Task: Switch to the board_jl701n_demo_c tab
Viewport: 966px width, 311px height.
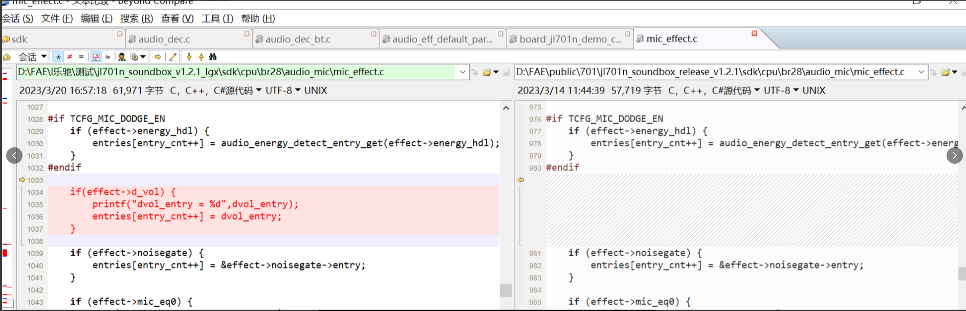Action: click(x=570, y=39)
